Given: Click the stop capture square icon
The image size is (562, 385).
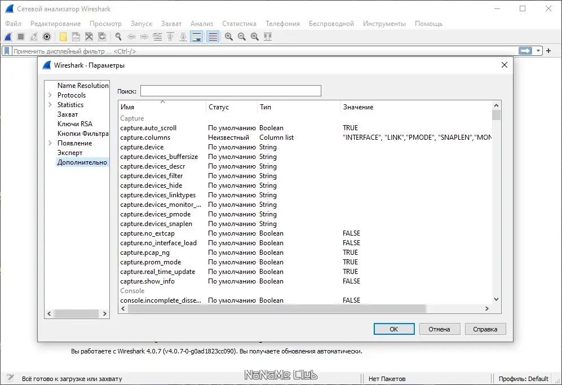Looking at the screenshot, I should [x=21, y=37].
